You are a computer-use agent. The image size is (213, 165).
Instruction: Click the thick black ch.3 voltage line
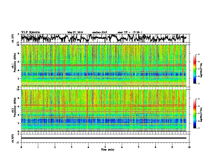tap(104, 138)
